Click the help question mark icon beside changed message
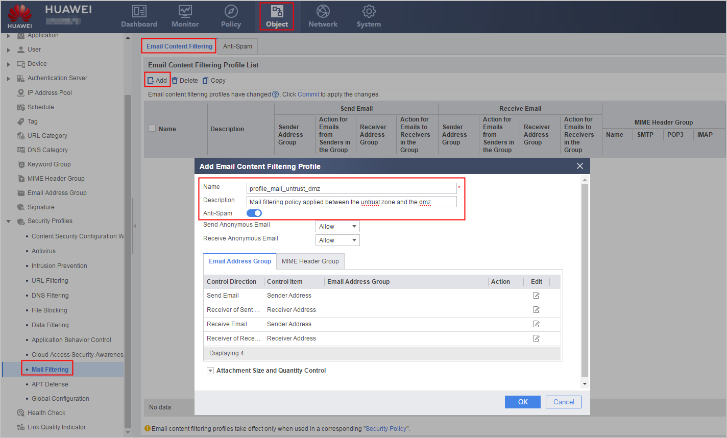 click(x=276, y=94)
